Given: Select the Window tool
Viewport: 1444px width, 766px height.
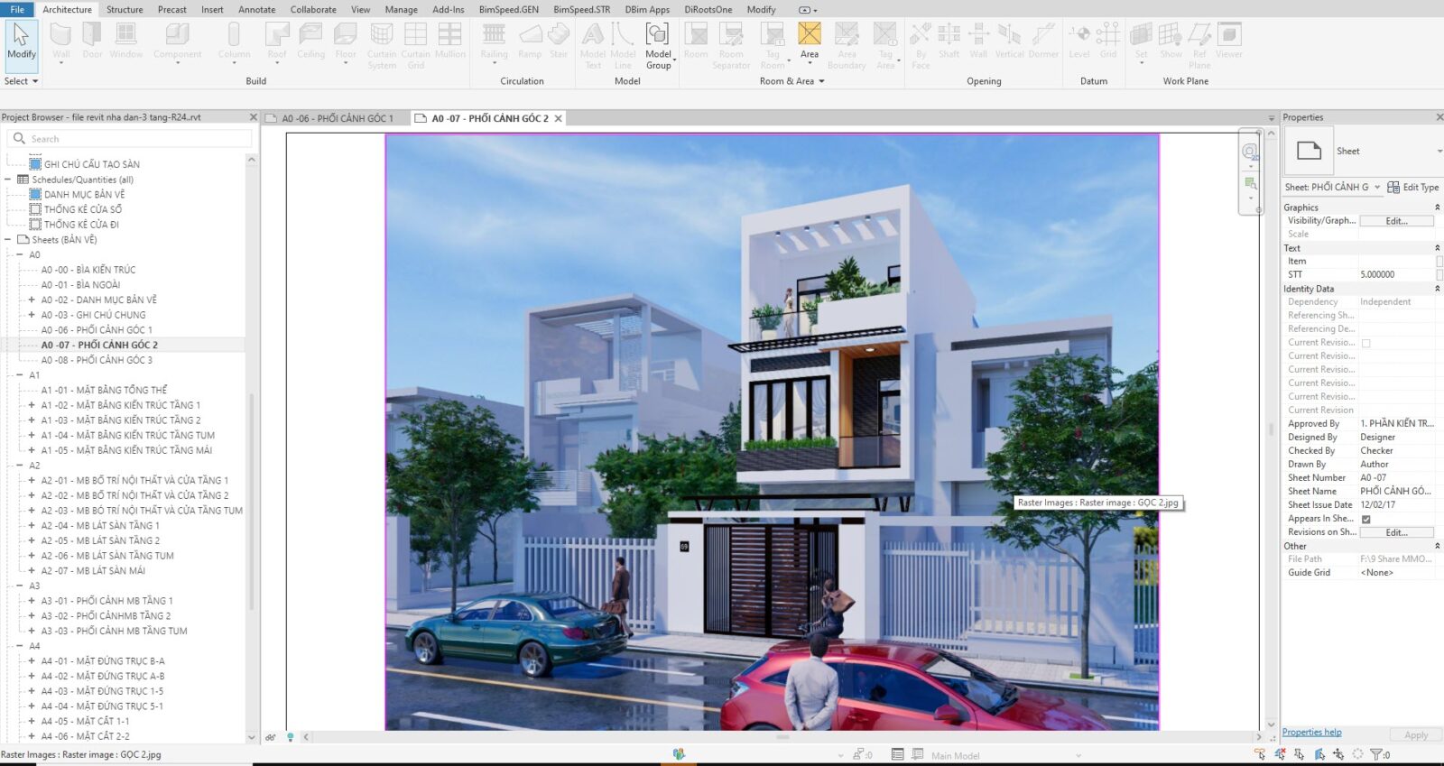Looking at the screenshot, I should click(126, 41).
